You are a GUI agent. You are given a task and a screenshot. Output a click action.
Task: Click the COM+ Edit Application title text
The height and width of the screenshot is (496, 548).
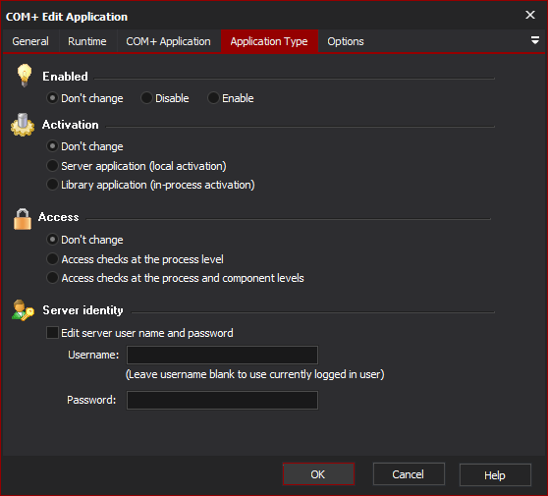click(x=67, y=17)
